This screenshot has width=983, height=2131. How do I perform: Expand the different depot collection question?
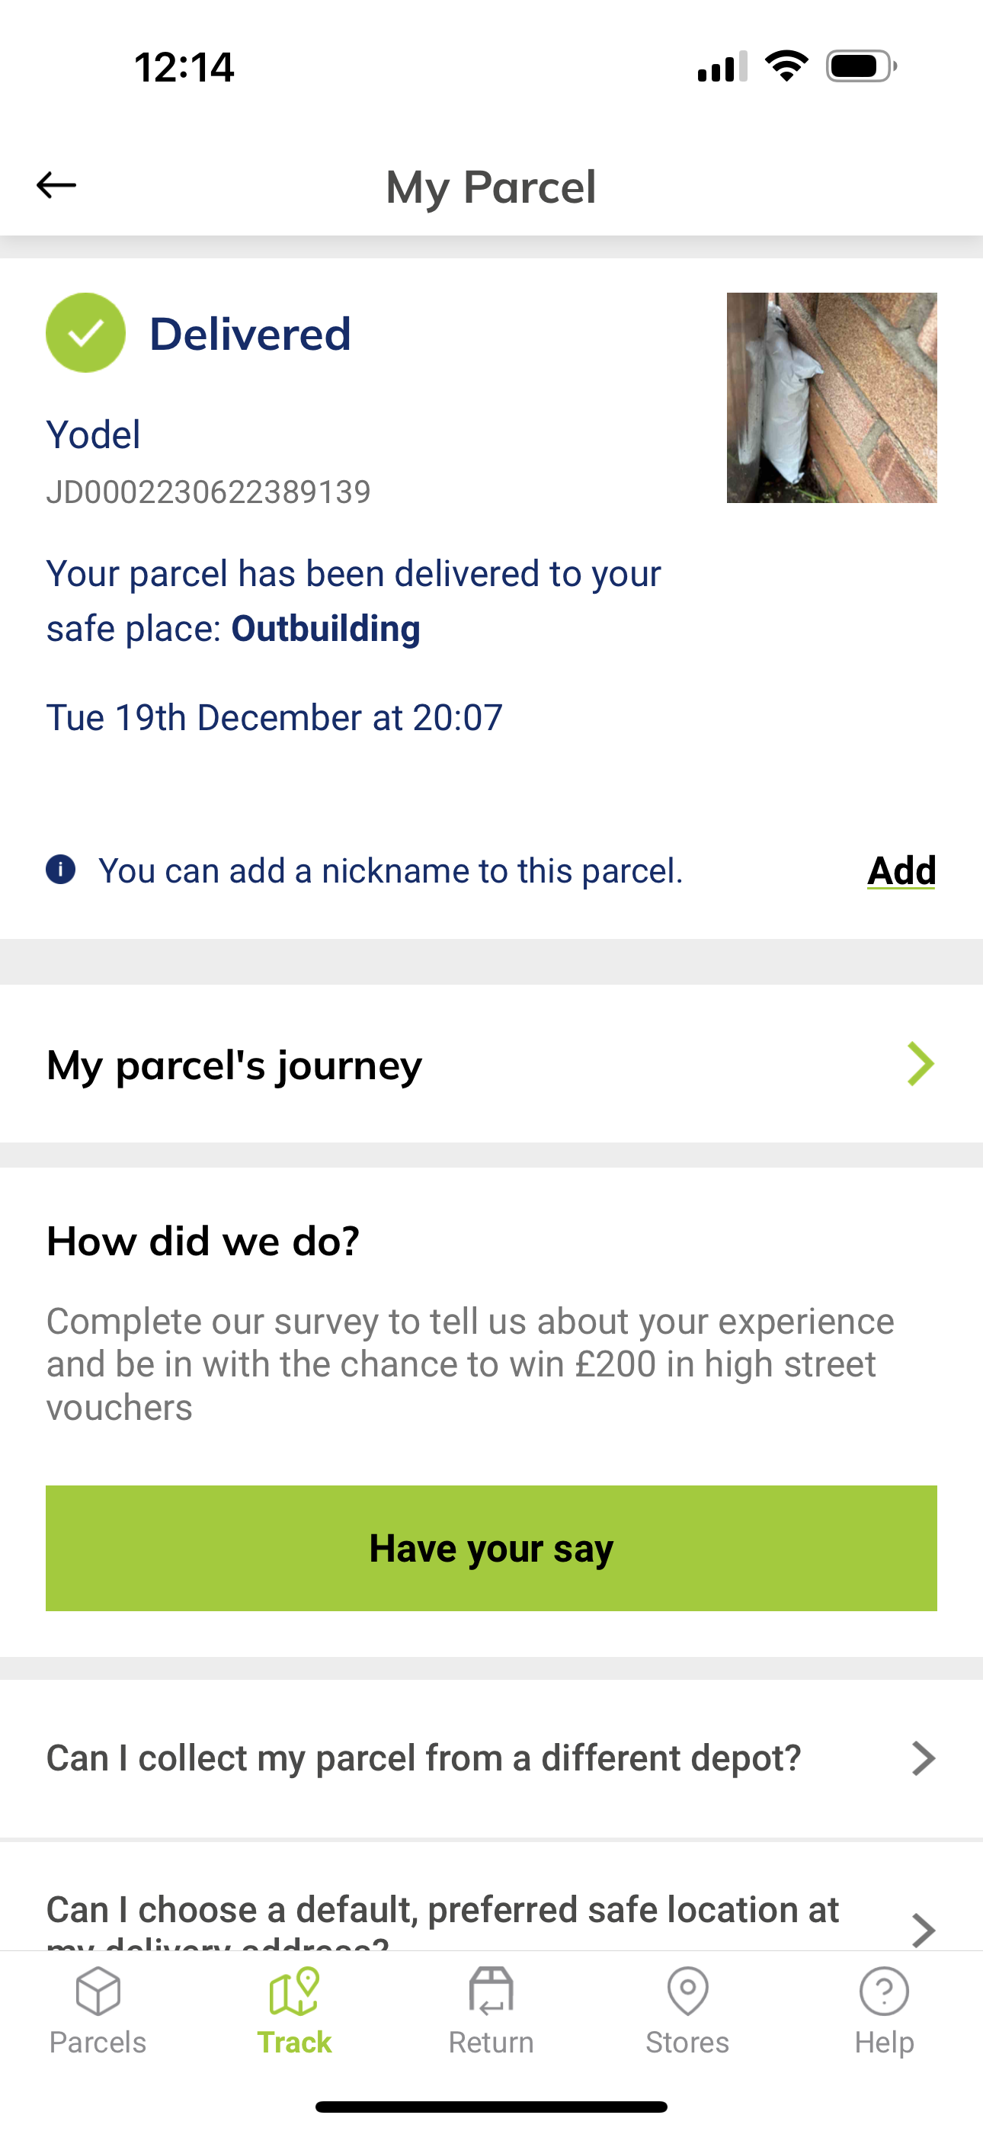click(x=491, y=1758)
